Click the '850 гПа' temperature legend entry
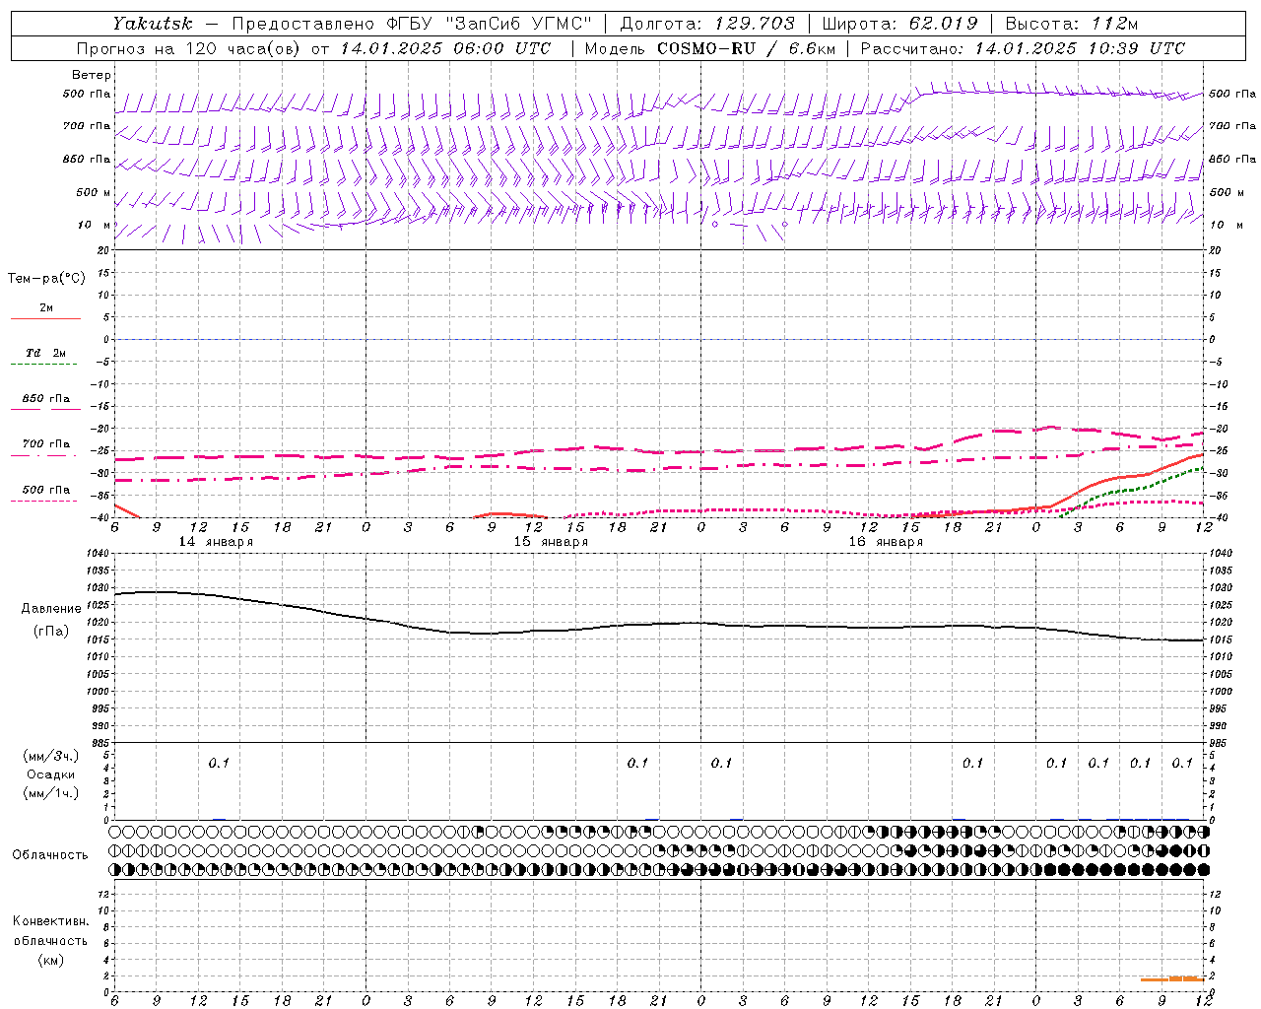 click(46, 399)
